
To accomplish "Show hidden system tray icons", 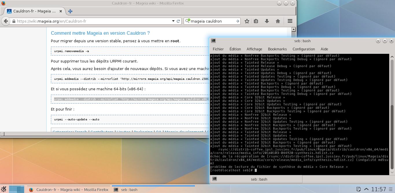I will click(x=366, y=190).
